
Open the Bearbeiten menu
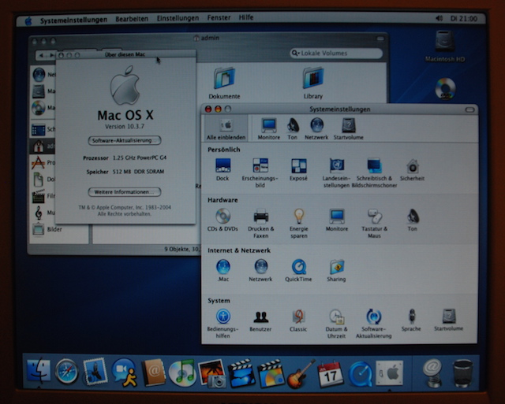pos(132,19)
